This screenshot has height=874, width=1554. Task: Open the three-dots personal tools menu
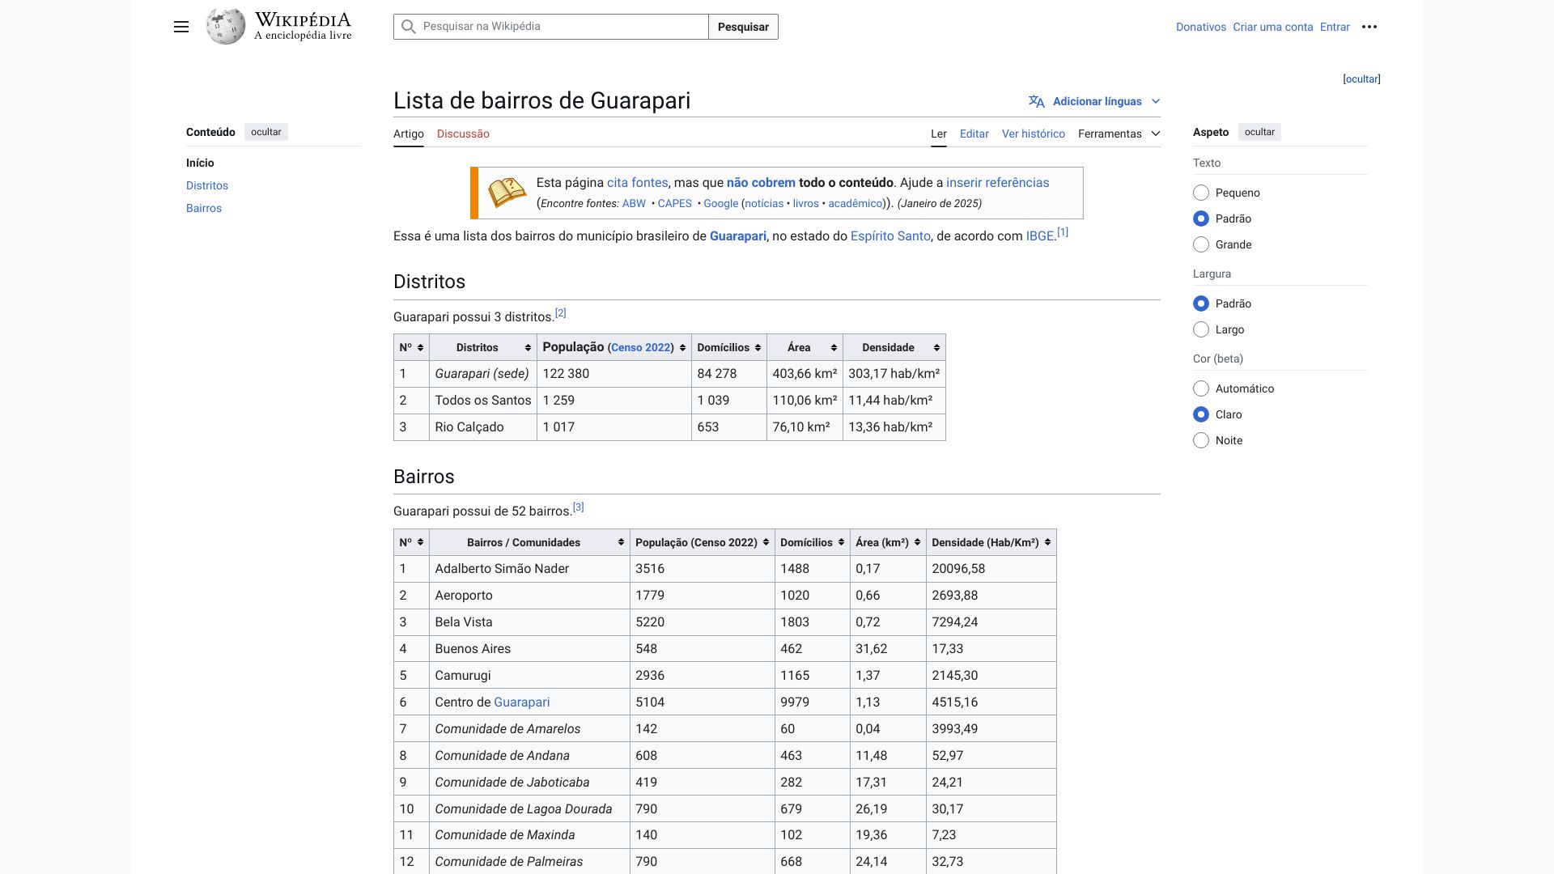tap(1369, 27)
